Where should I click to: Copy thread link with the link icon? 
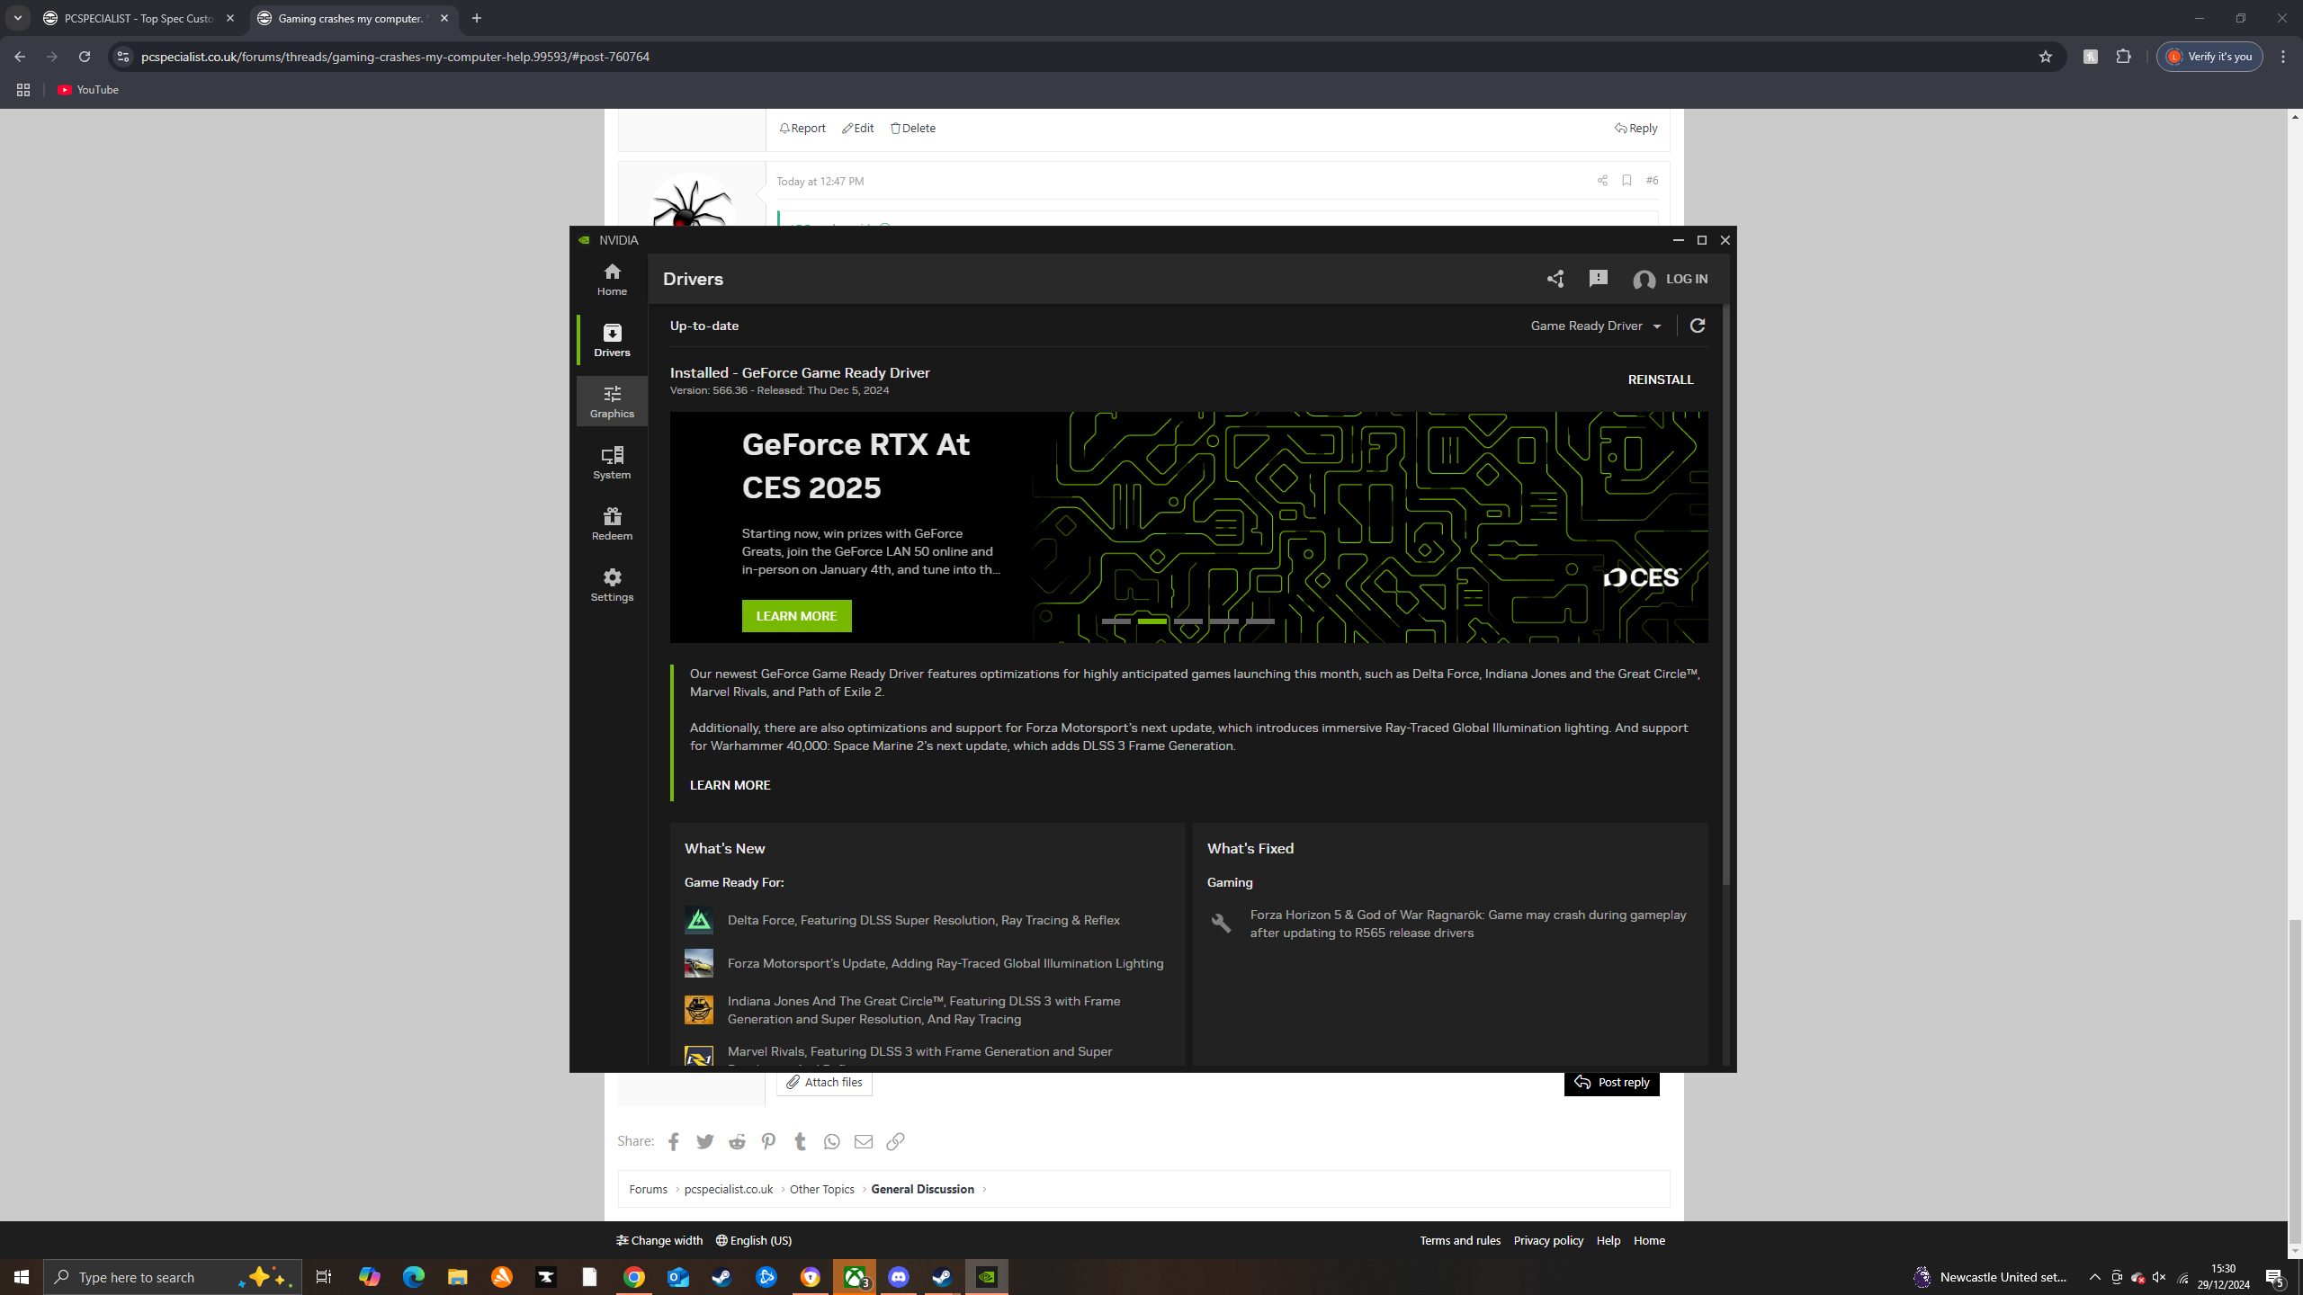point(895,1141)
